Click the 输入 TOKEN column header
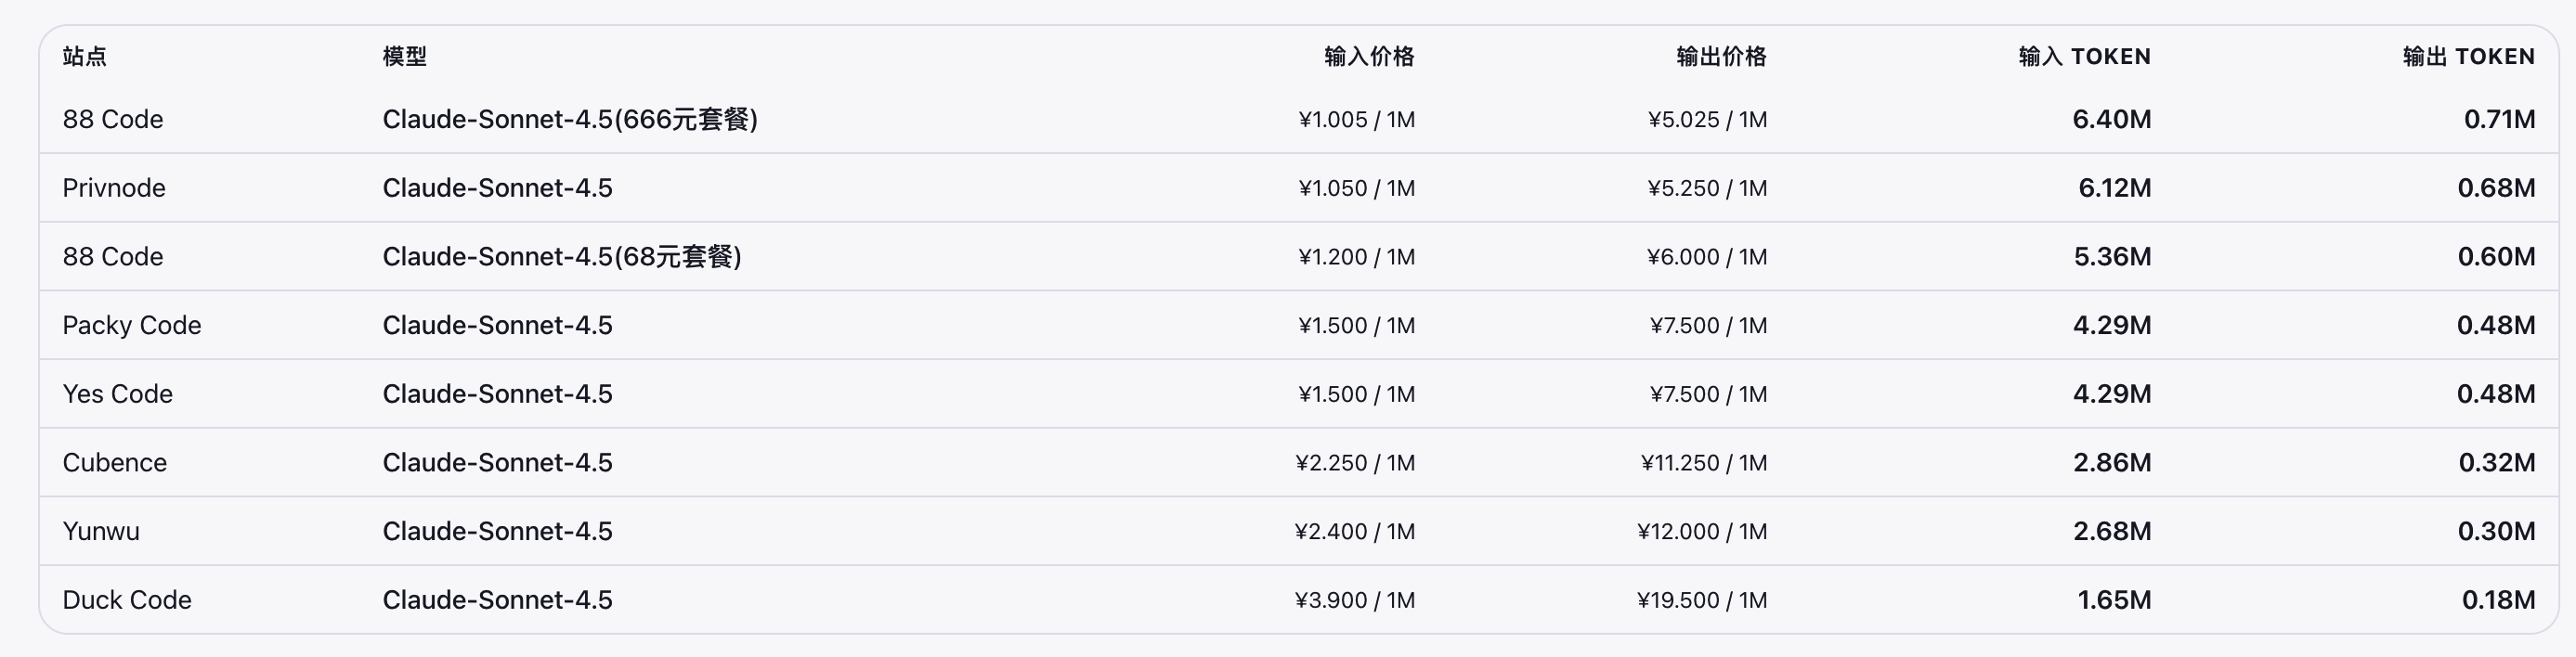Screen dimensions: 2576x657 coord(2084,57)
